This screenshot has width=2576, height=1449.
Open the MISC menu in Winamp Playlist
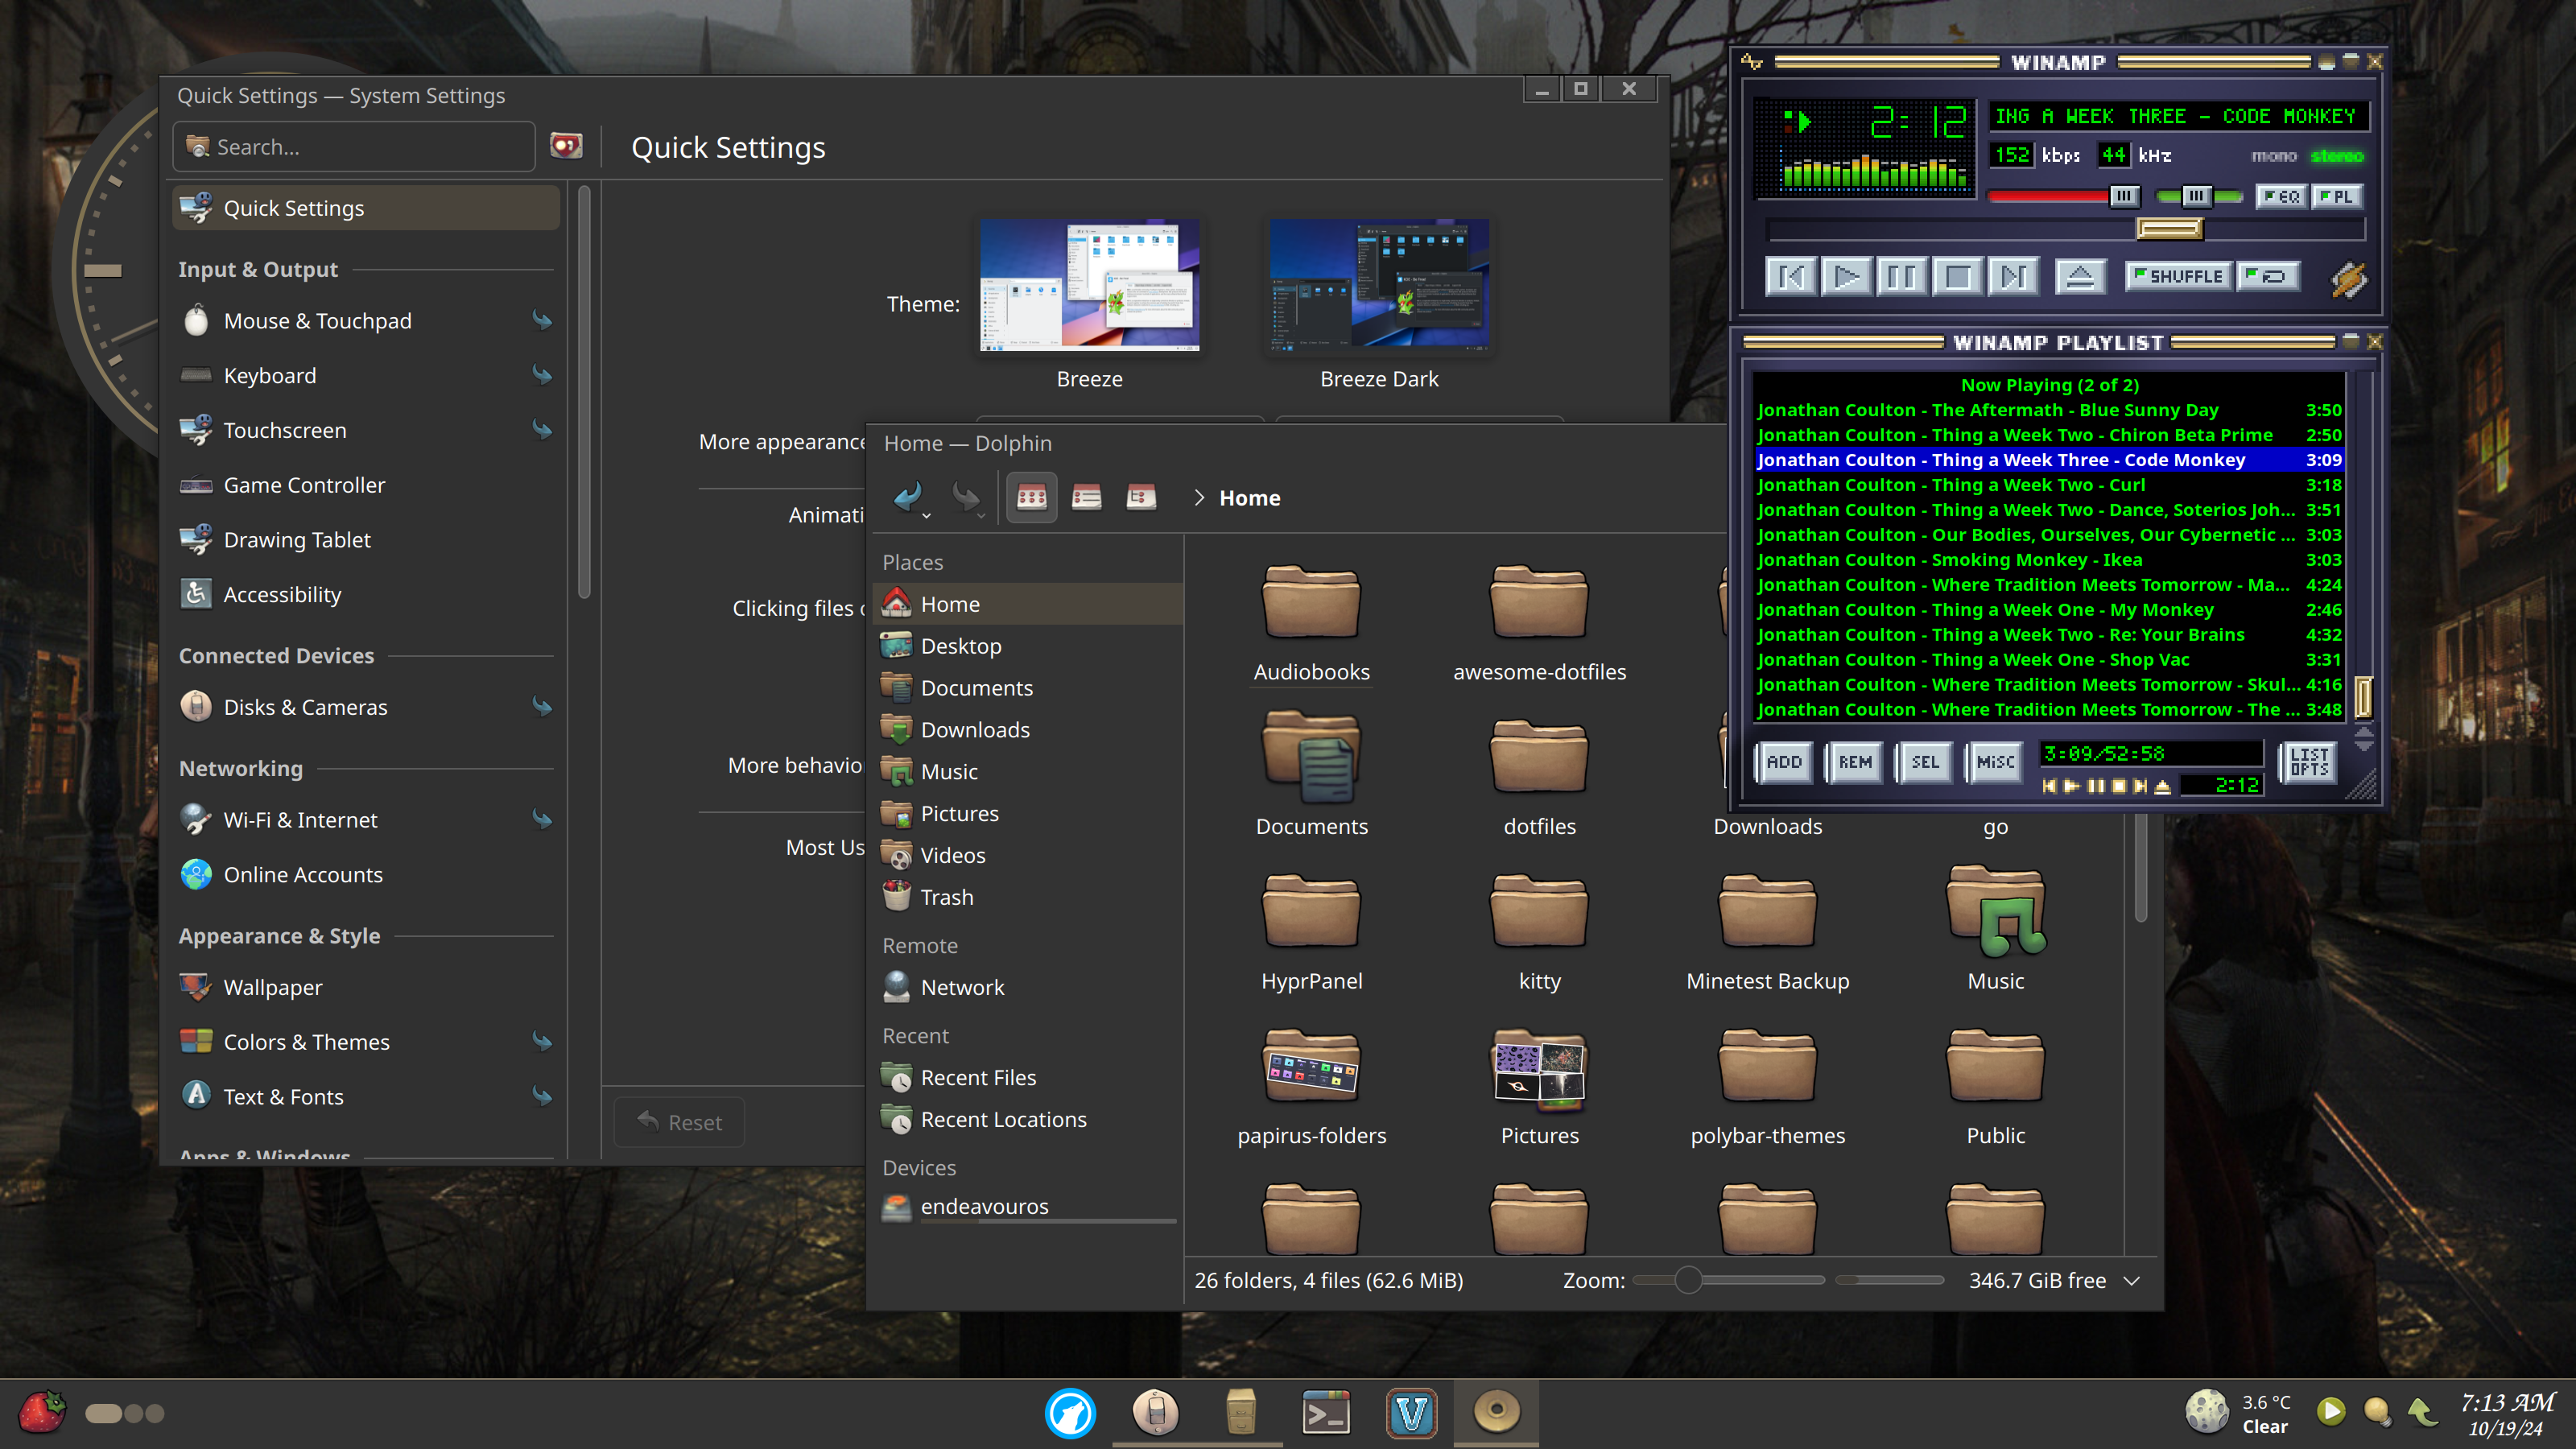point(1995,762)
